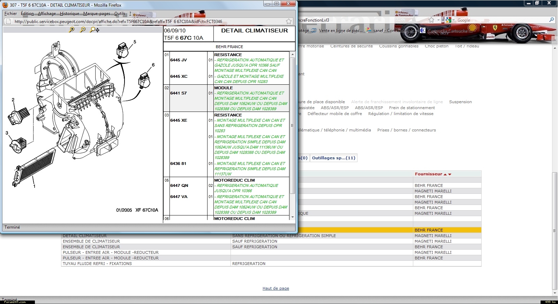The image size is (558, 304).
Task: Click Régulation / limitation de vitesse link
Action: click(x=401, y=114)
